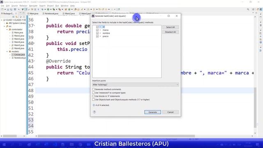The image size is (263, 148).
Task: Open the Refactor menu
Action: (x=23, y=6)
